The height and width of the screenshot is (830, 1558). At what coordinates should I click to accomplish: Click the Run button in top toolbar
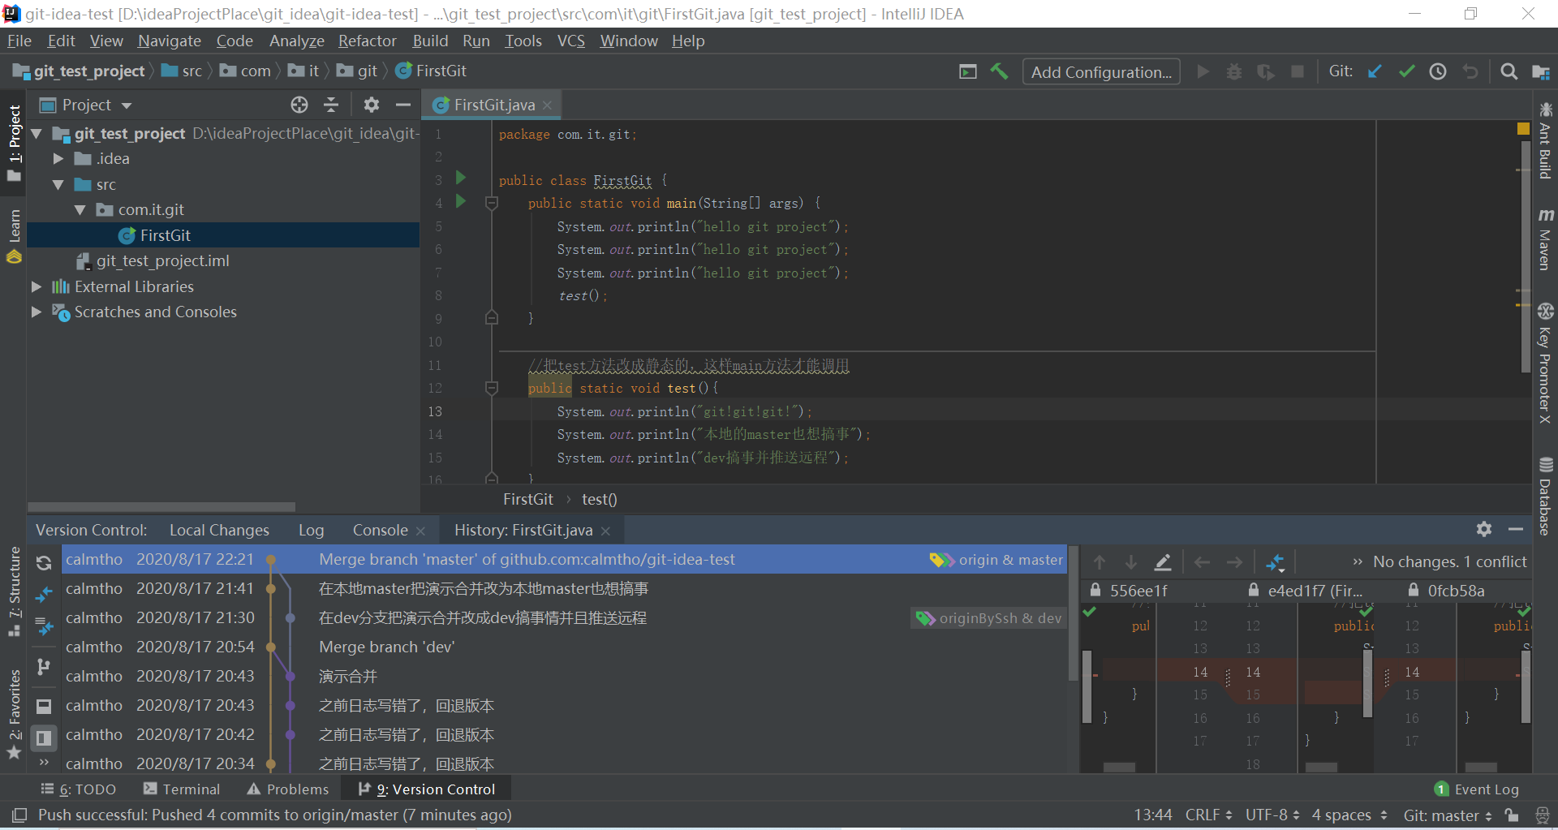tap(1203, 71)
